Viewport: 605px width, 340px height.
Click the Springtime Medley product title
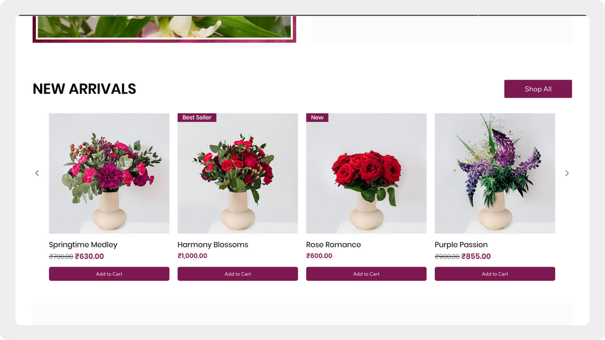83,245
